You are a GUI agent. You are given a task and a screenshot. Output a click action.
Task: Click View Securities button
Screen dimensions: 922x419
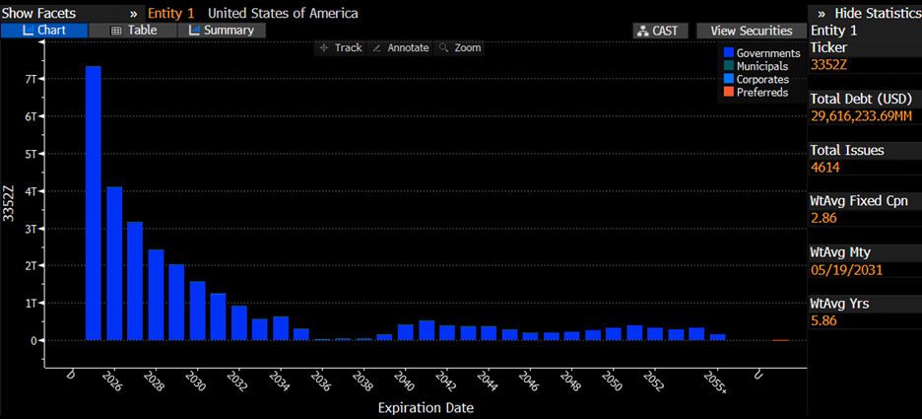752,31
